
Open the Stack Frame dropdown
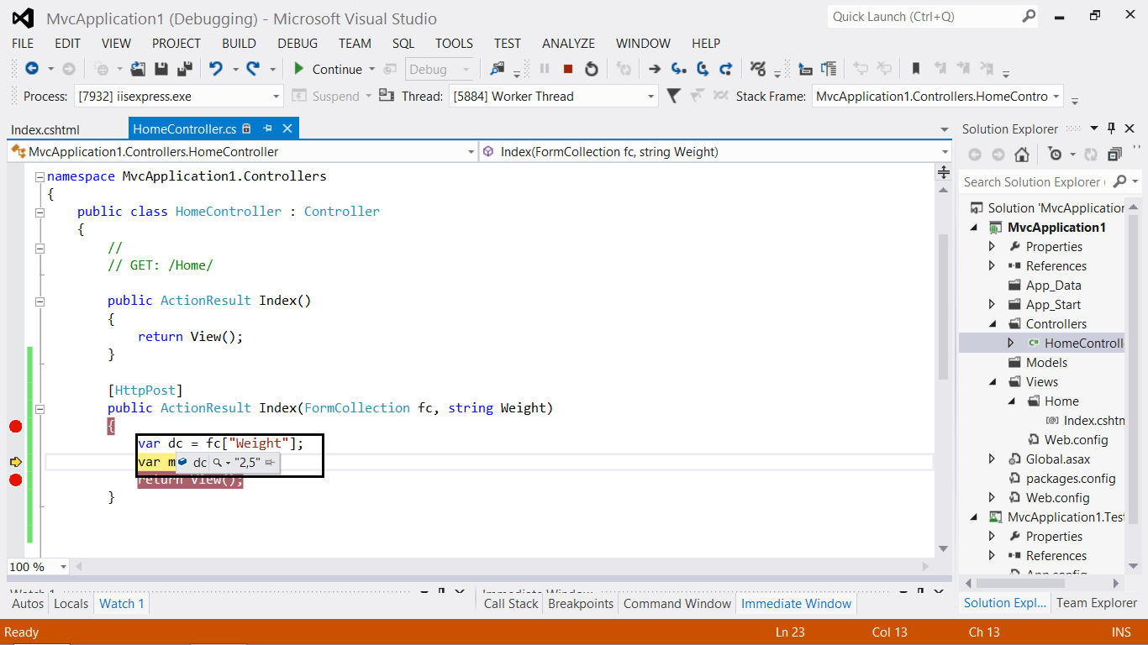(x=1056, y=97)
